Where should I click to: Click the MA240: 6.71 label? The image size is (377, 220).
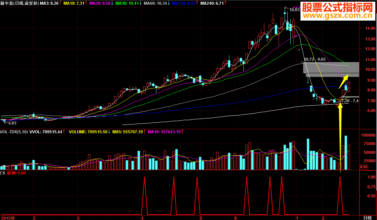click(x=212, y=3)
